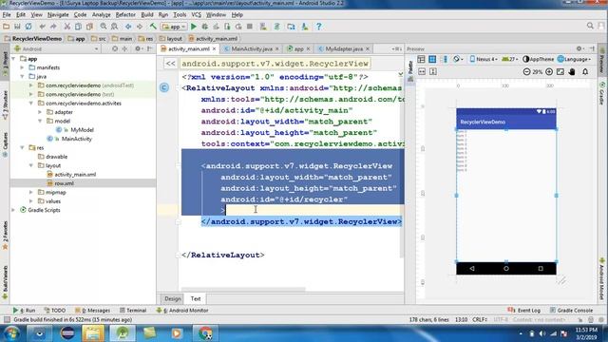
Task: Open the Refactor menu
Action: pos(125,15)
